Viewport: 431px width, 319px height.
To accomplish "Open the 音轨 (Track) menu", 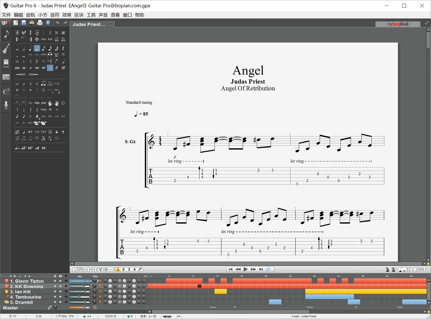I will [x=31, y=15].
